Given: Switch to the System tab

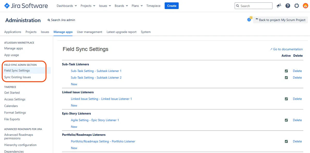Looking at the screenshot, I should (146, 32).
